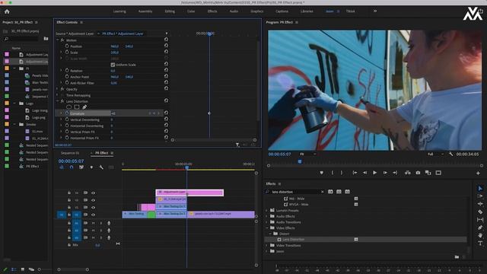
Task: Switch to Editing workspace
Action: pos(170,11)
